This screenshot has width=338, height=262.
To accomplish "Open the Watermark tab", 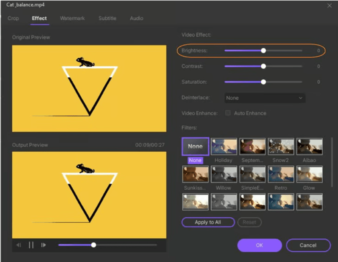I will point(73,18).
